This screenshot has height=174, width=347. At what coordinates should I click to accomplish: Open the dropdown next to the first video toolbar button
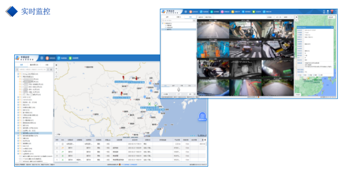pos(209,17)
